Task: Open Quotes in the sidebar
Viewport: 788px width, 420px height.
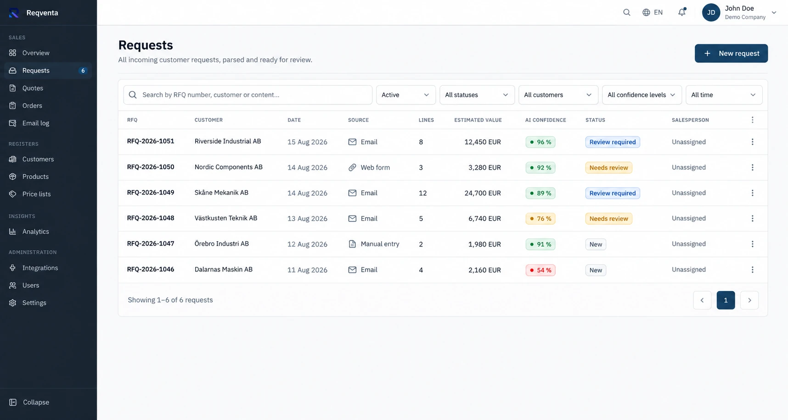Action: [x=48, y=88]
